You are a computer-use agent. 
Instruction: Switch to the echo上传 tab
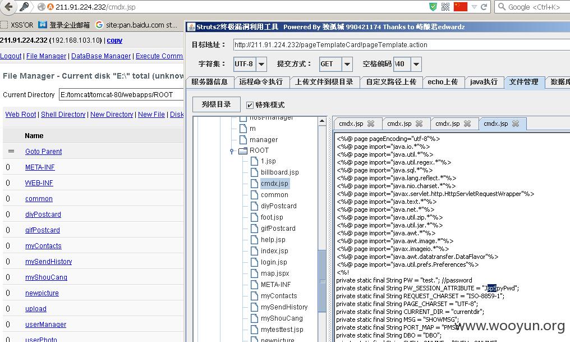[443, 82]
